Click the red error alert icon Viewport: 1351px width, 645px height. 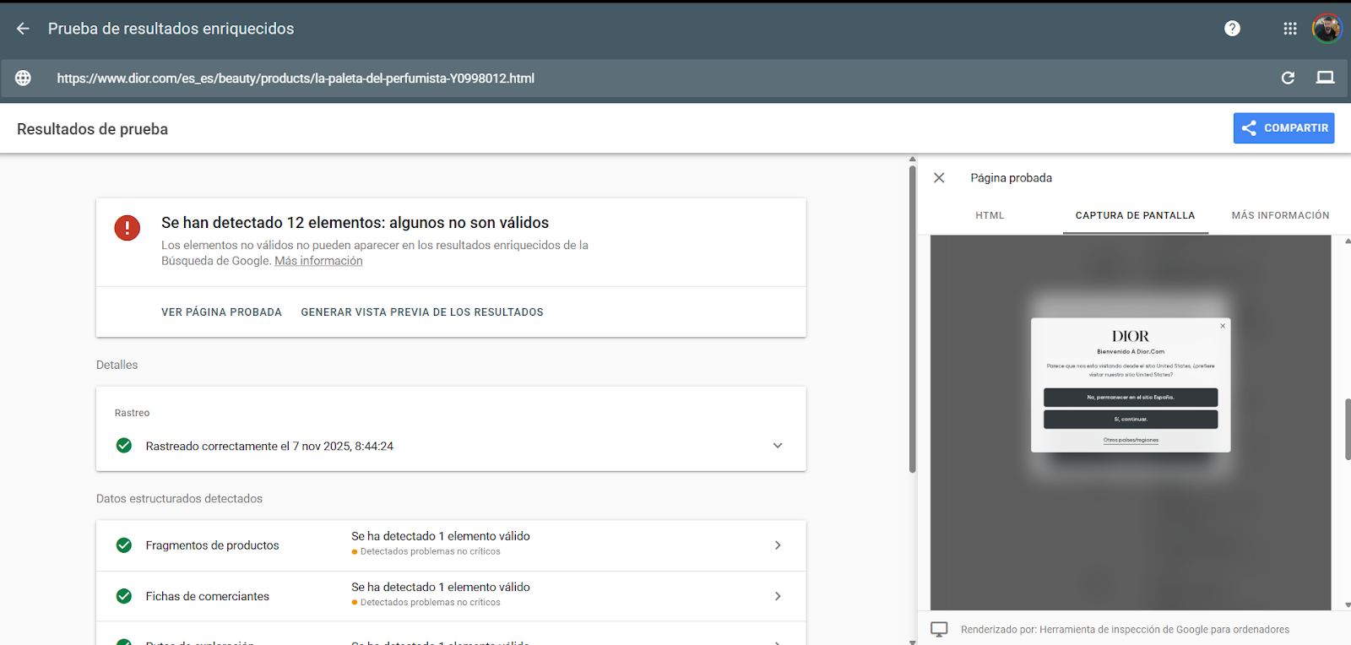(127, 227)
